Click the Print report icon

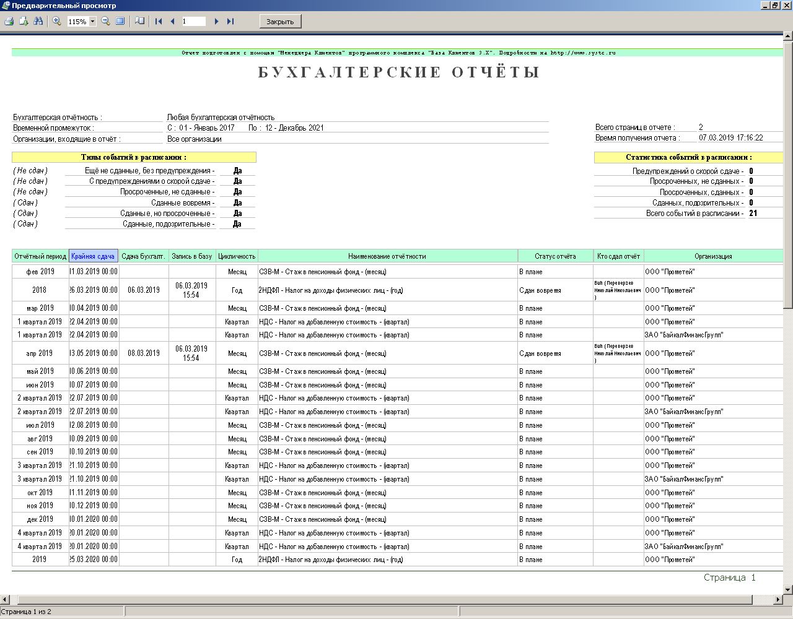9,21
